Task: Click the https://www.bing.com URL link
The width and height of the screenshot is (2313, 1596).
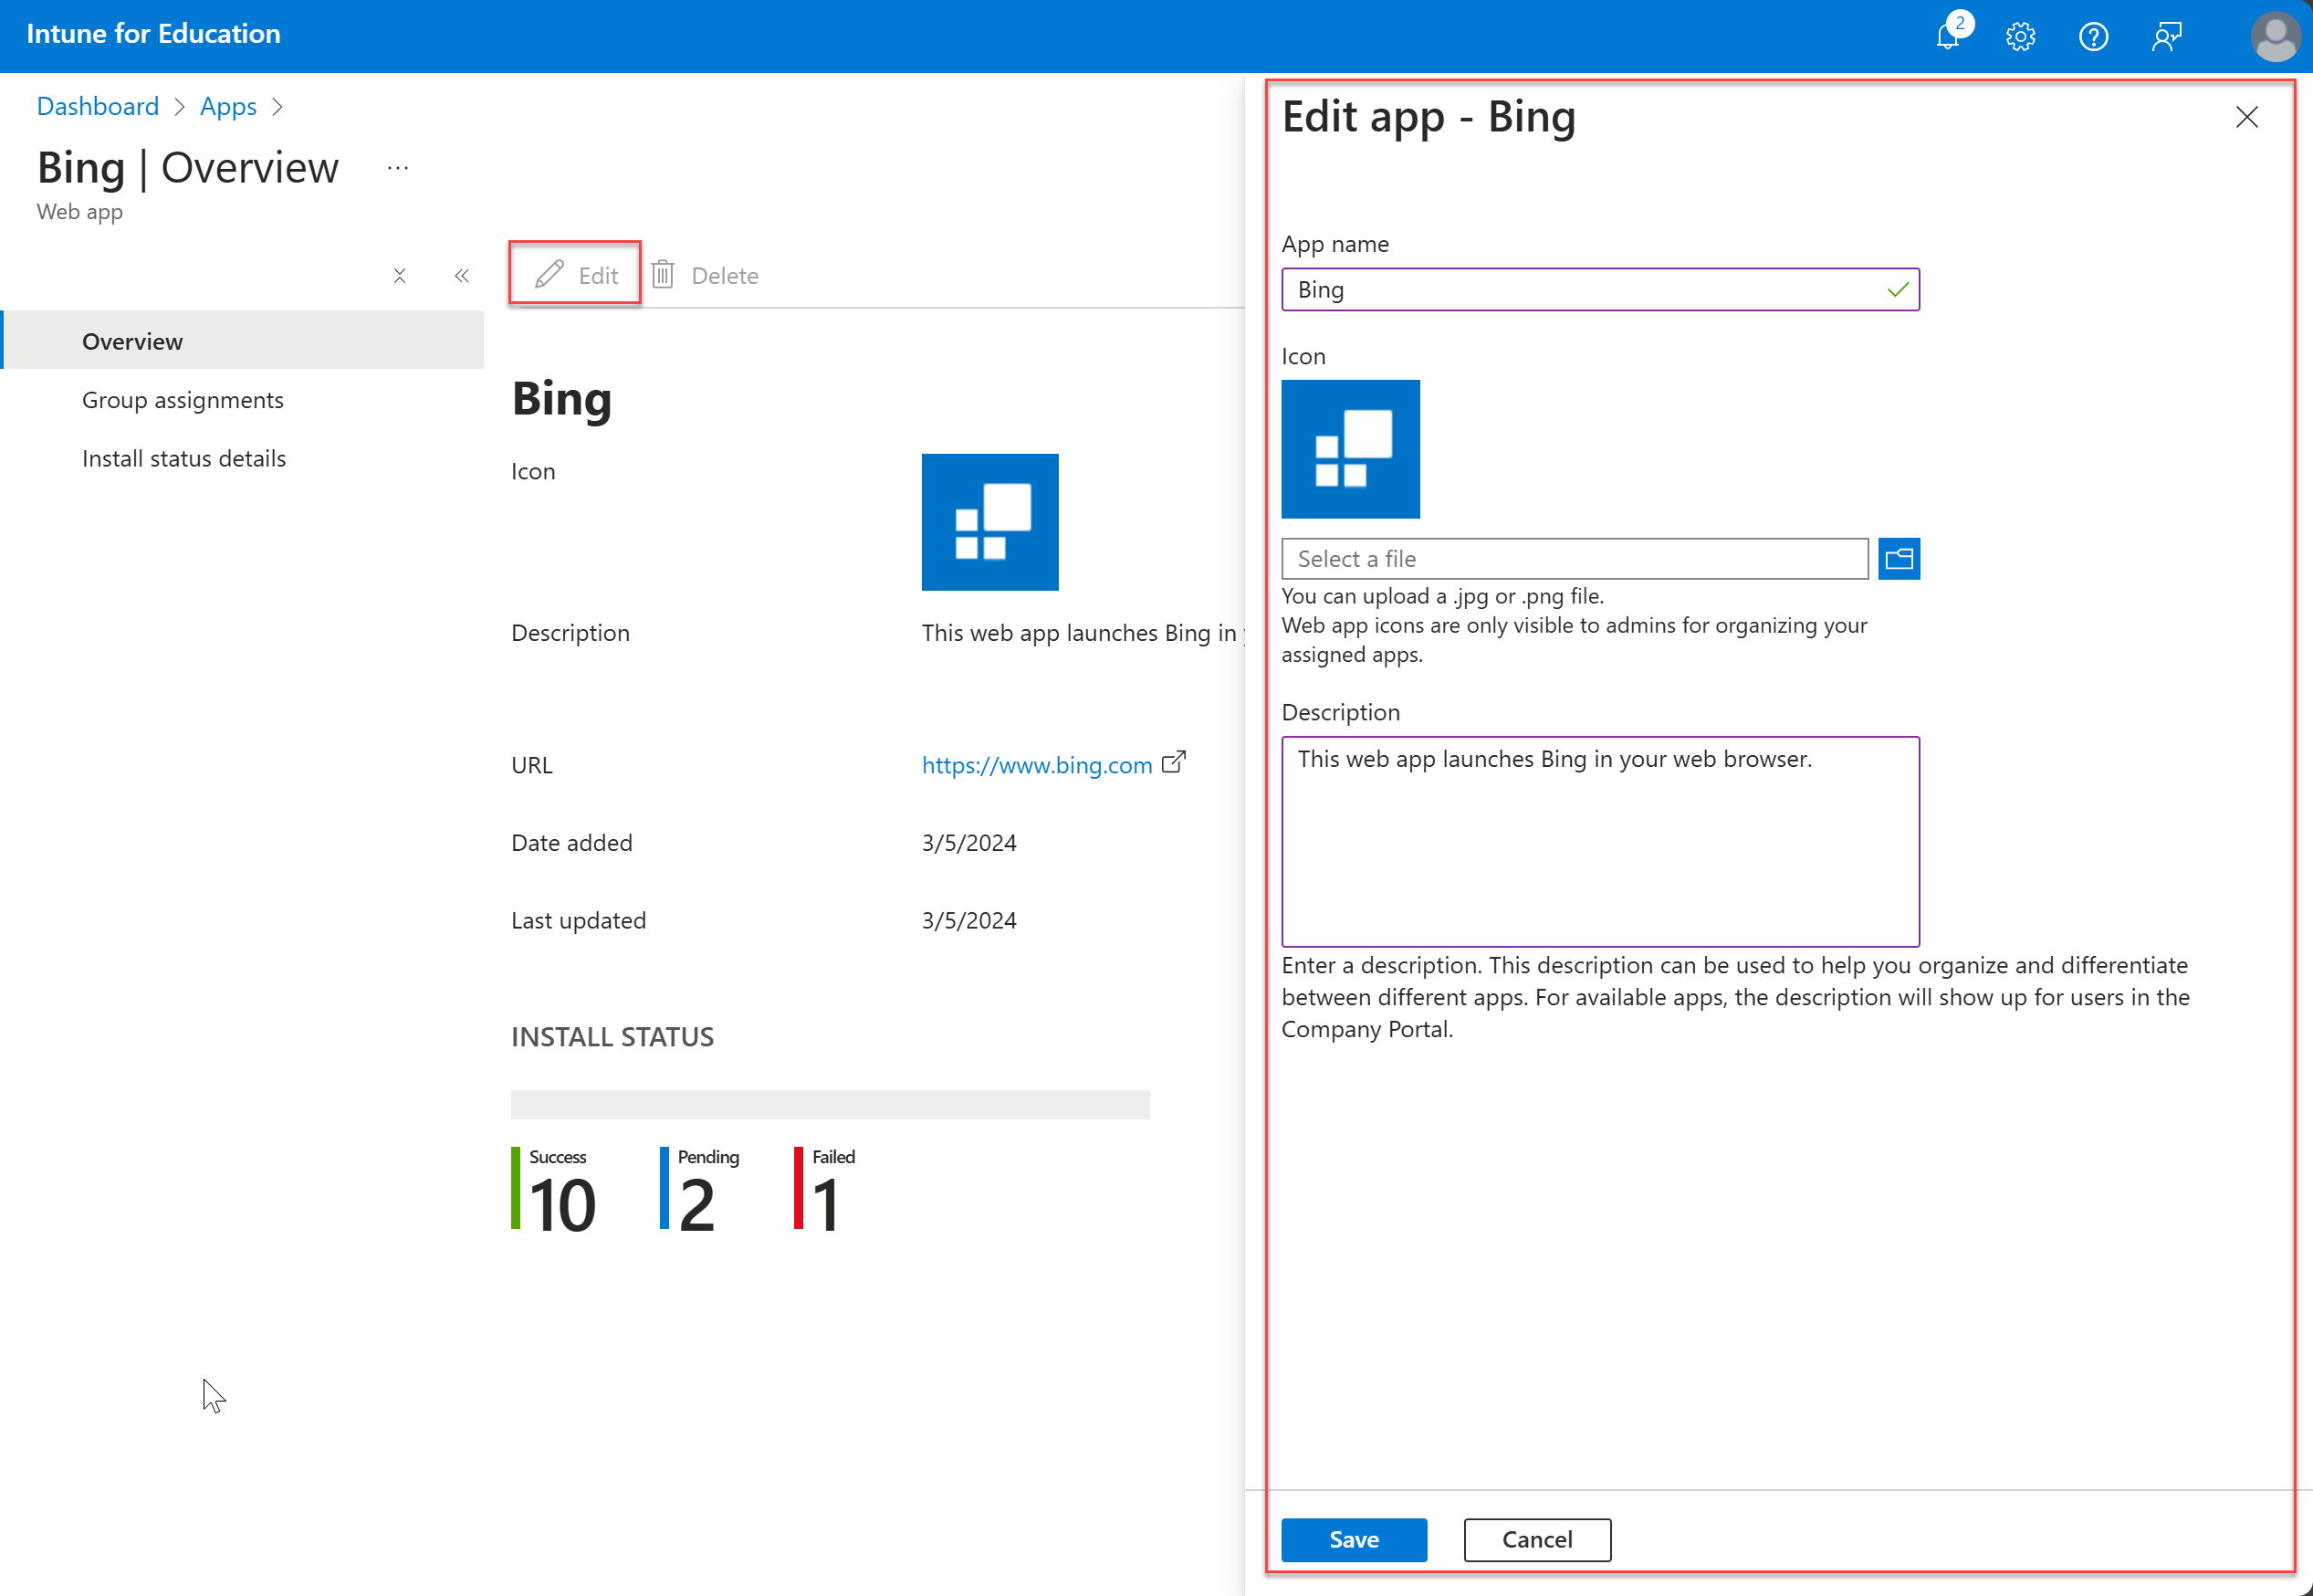Action: coord(1037,762)
